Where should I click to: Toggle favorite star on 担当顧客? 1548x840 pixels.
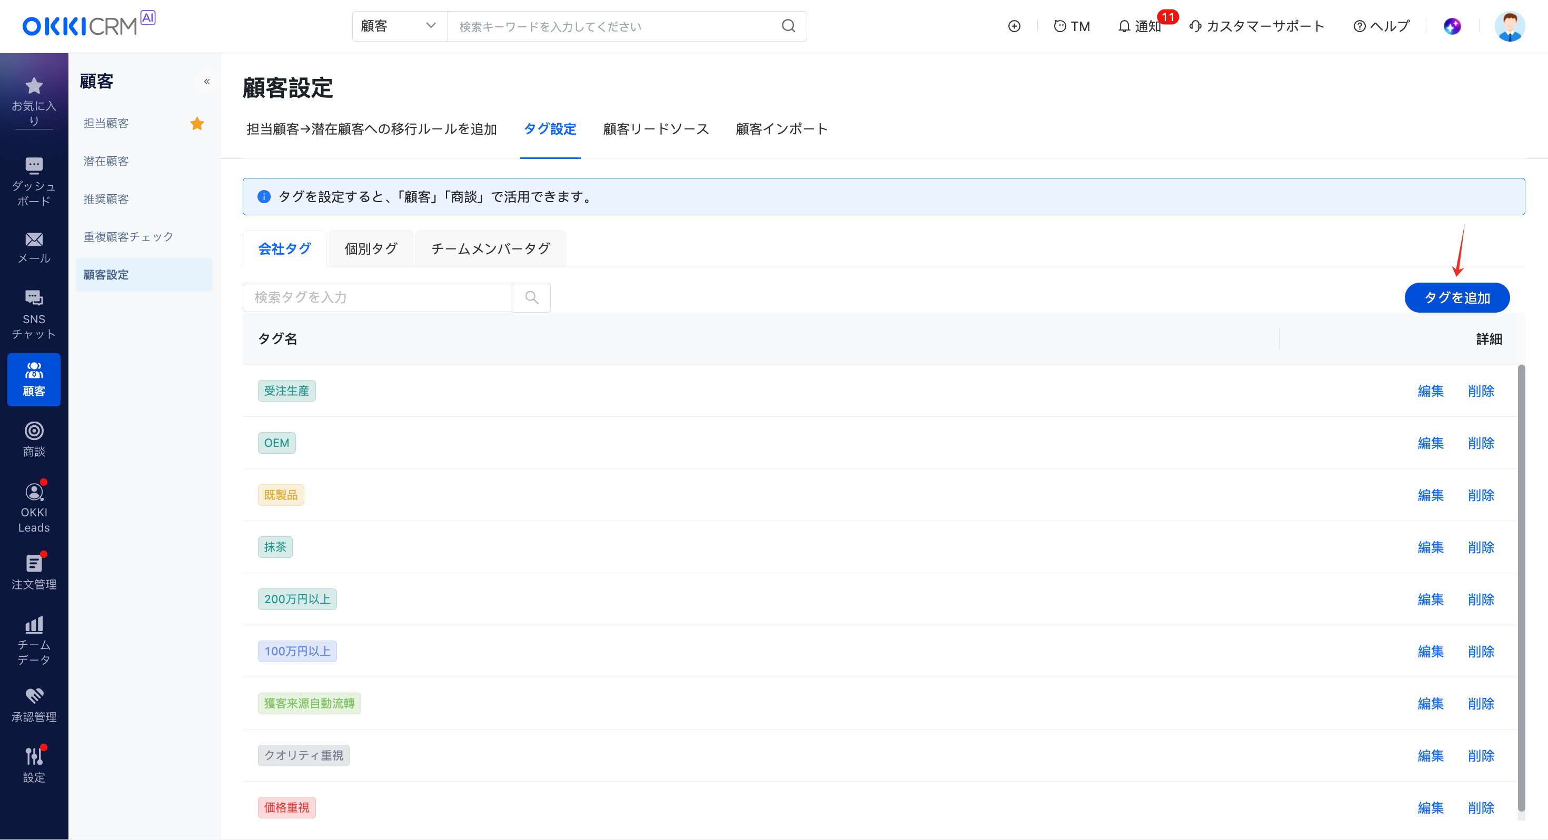[x=197, y=124]
